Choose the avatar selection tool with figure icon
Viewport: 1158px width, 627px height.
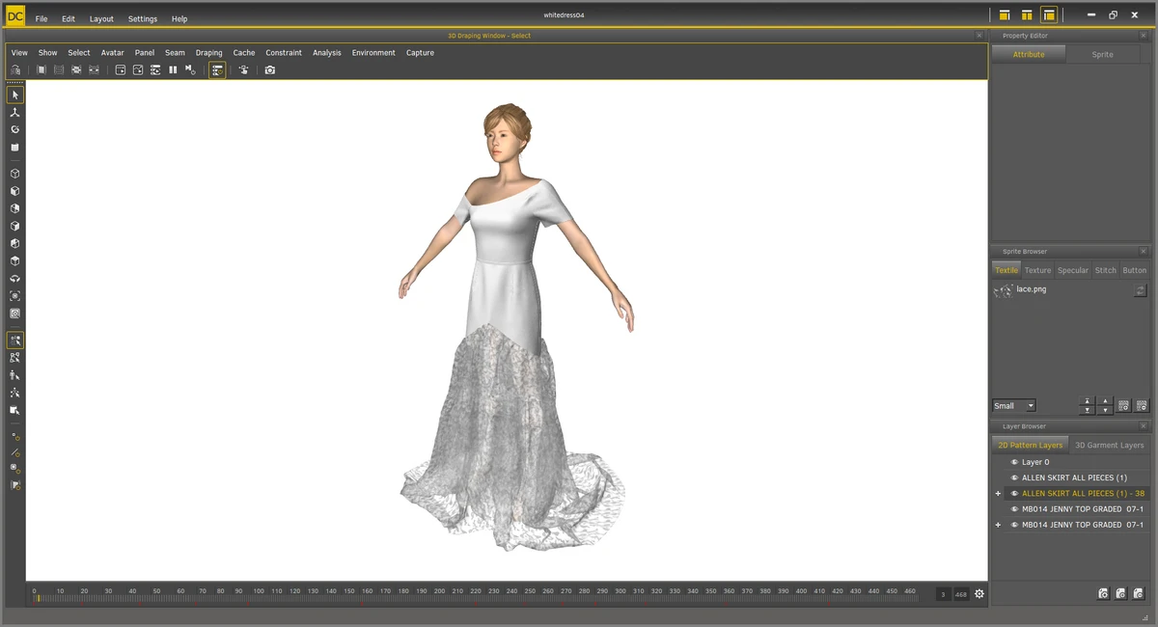point(15,375)
